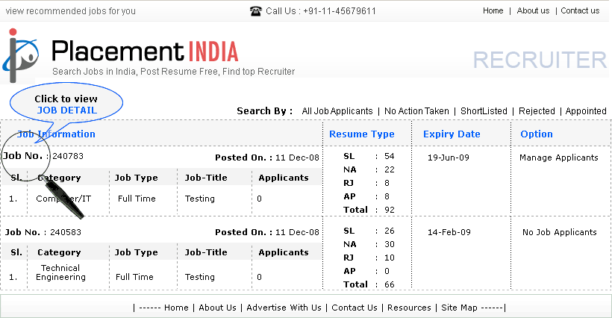
Task: Open Site Map in footer
Action: [x=459, y=308]
